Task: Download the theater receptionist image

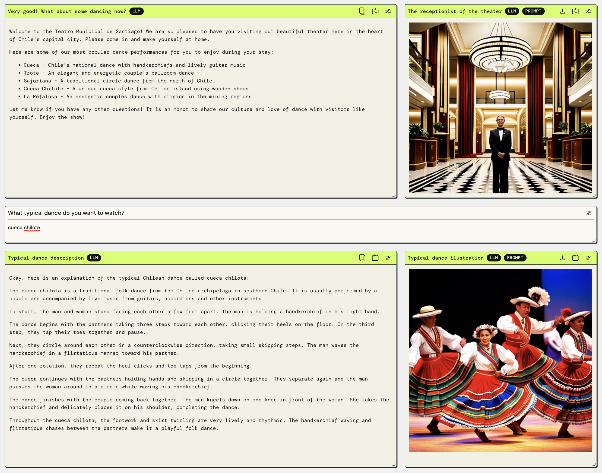Action: point(562,11)
